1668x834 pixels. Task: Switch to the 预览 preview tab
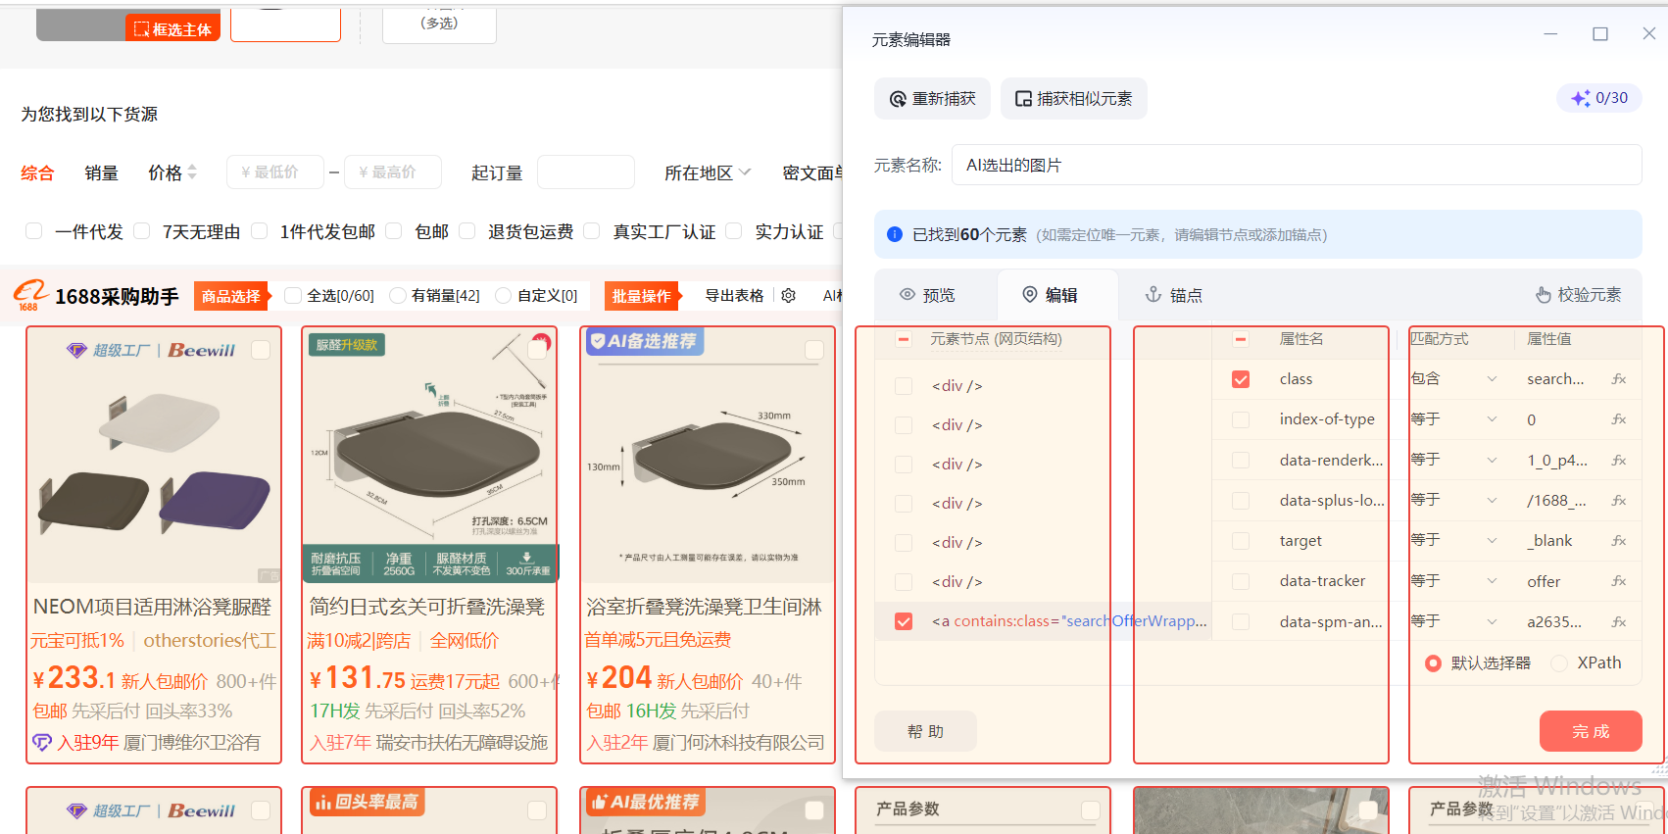point(927,295)
